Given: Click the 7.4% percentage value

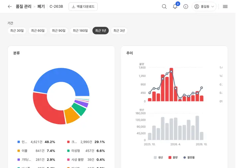Looking at the screenshot, I should point(51,151).
